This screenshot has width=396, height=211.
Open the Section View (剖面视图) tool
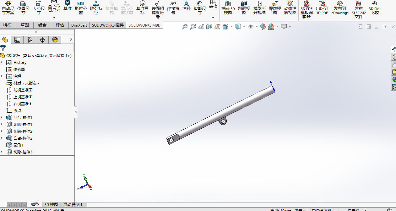coord(244,8)
